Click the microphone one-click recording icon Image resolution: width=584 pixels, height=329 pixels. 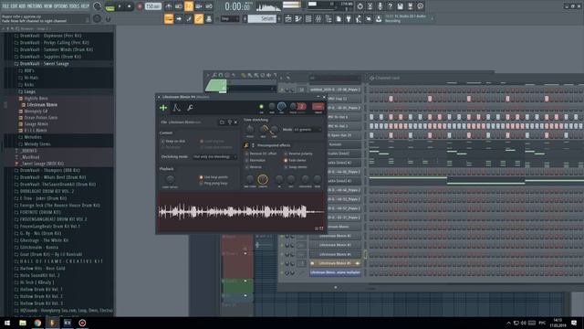click(x=380, y=6)
